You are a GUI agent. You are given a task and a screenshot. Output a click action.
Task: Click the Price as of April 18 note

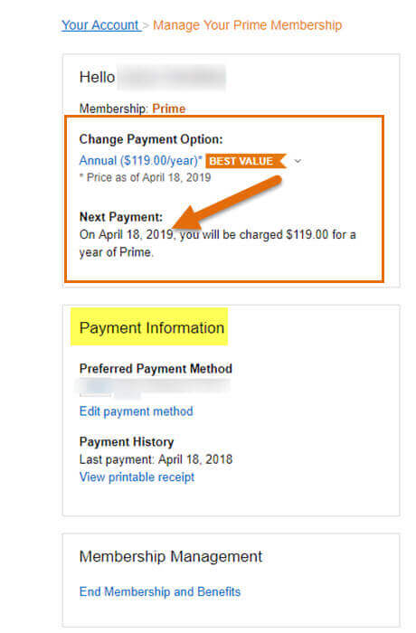(145, 177)
